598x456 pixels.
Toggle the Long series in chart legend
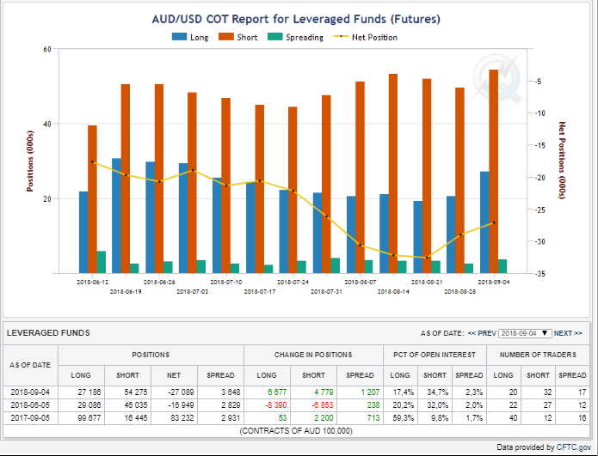click(x=190, y=37)
